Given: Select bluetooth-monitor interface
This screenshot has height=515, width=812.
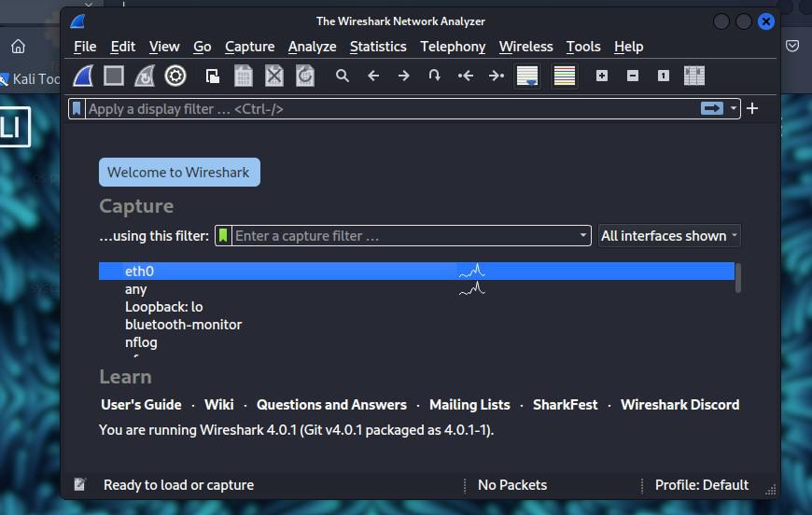Looking at the screenshot, I should click(x=416, y=324).
